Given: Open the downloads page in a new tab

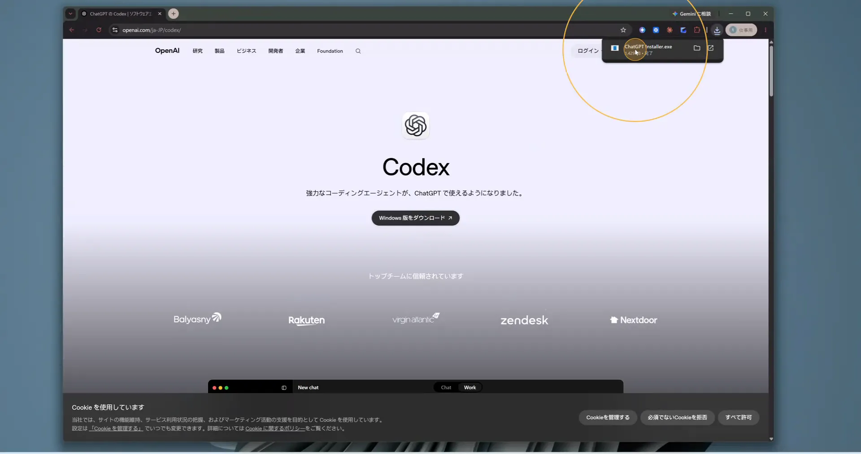Looking at the screenshot, I should (x=711, y=48).
